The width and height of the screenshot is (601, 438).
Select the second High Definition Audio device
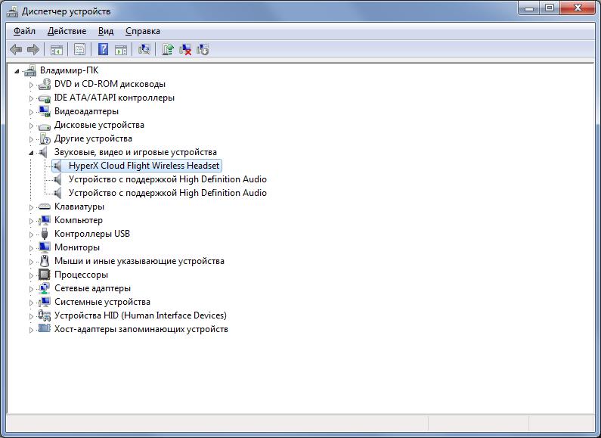[x=168, y=193]
